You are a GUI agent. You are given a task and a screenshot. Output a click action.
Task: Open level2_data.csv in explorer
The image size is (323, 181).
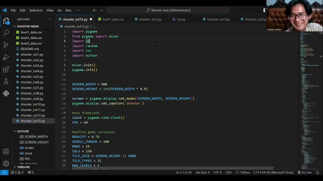tap(31, 38)
